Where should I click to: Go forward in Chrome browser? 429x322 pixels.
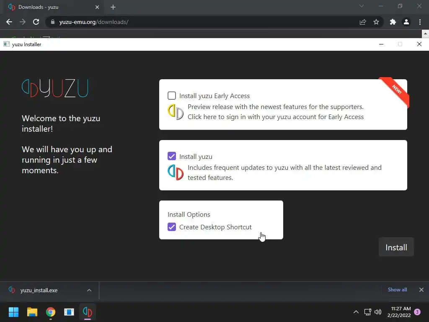23,22
